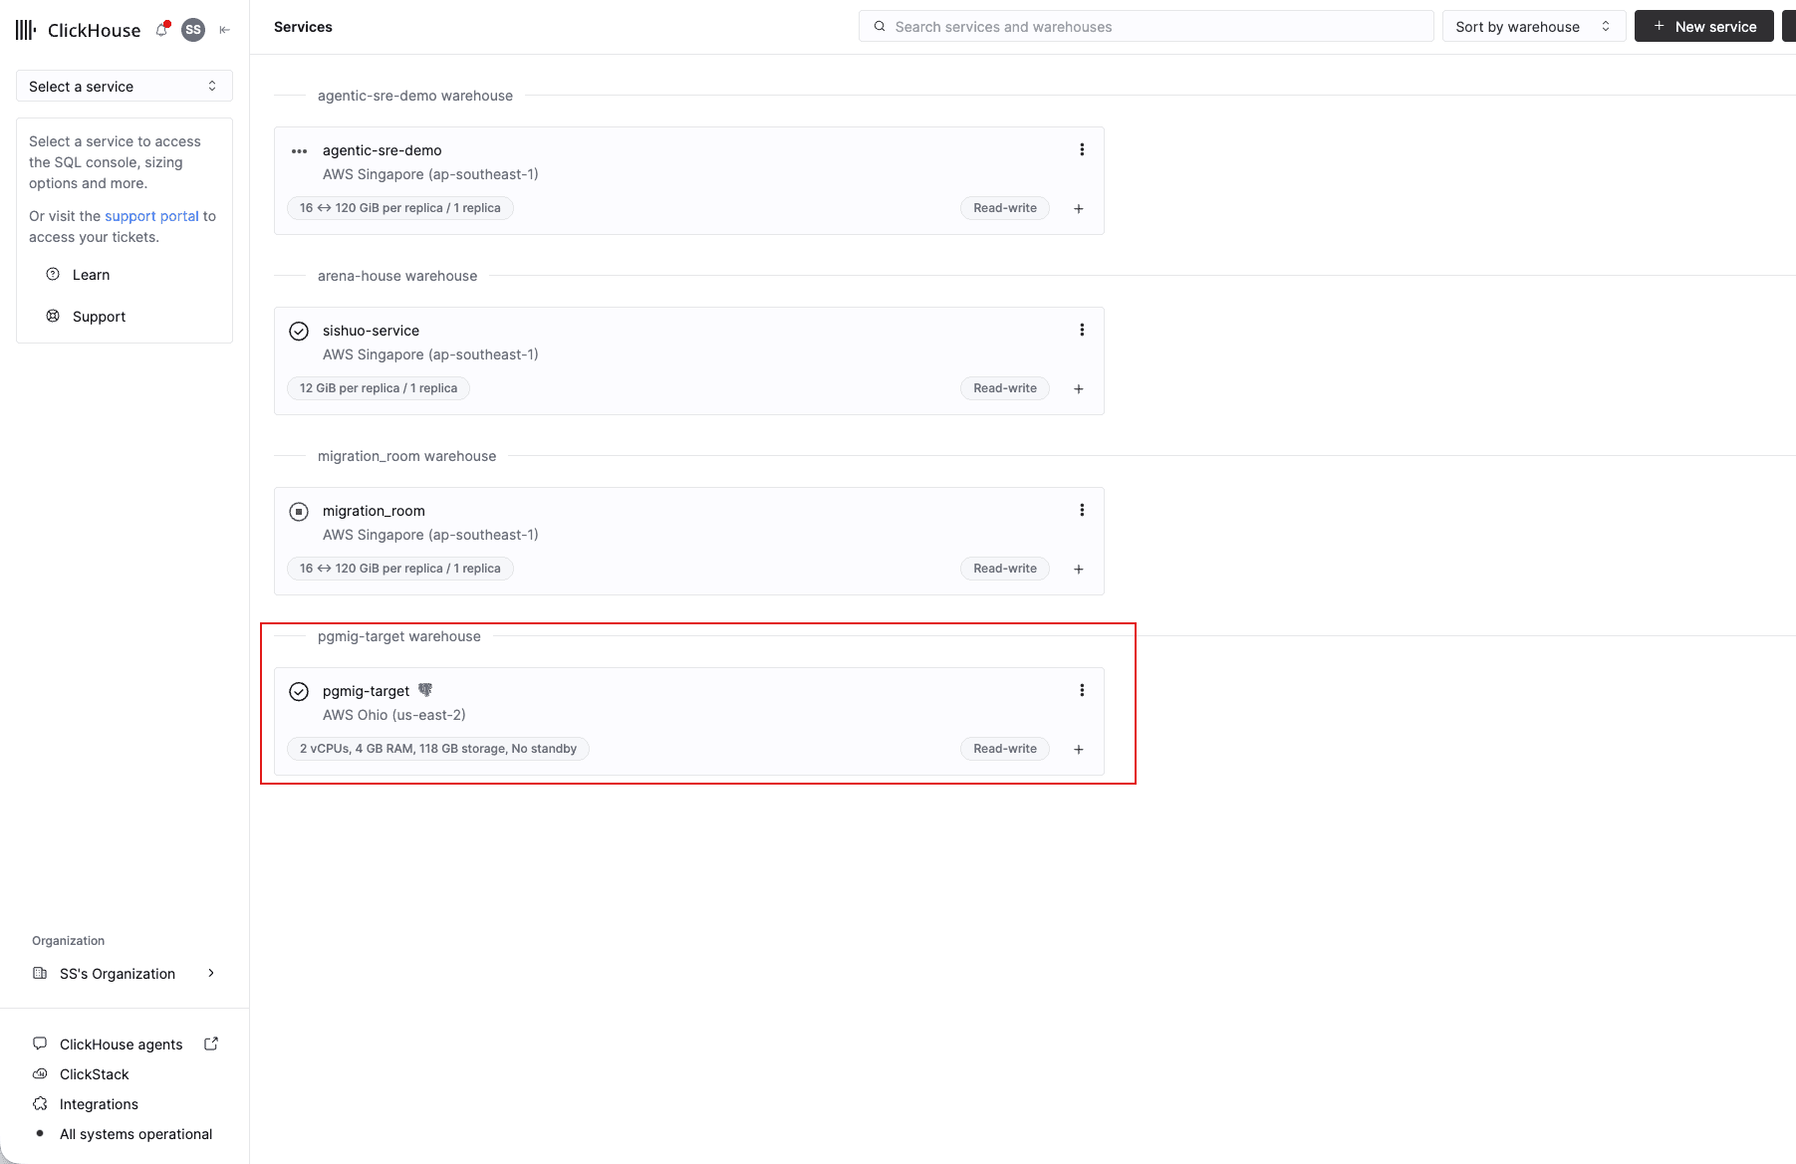
Task: Click the Integrations puzzle icon
Action: click(40, 1103)
